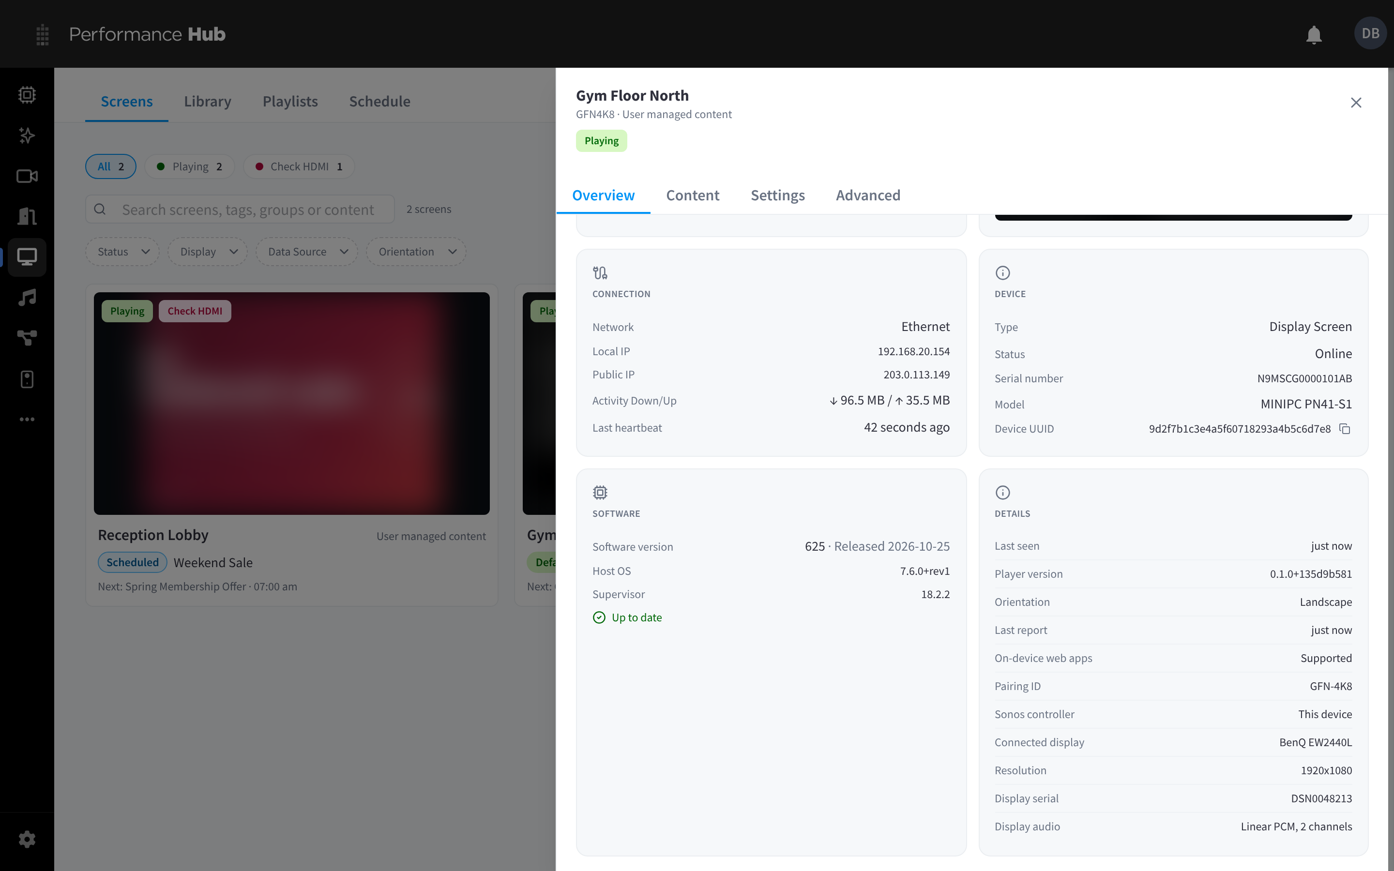1394x871 pixels.
Task: Switch to the Advanced tab
Action: tap(868, 195)
